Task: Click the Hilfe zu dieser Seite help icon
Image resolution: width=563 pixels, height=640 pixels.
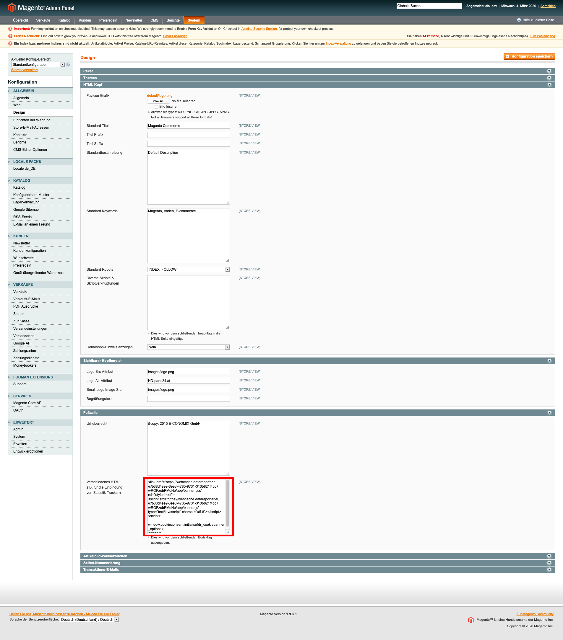Action: [519, 20]
